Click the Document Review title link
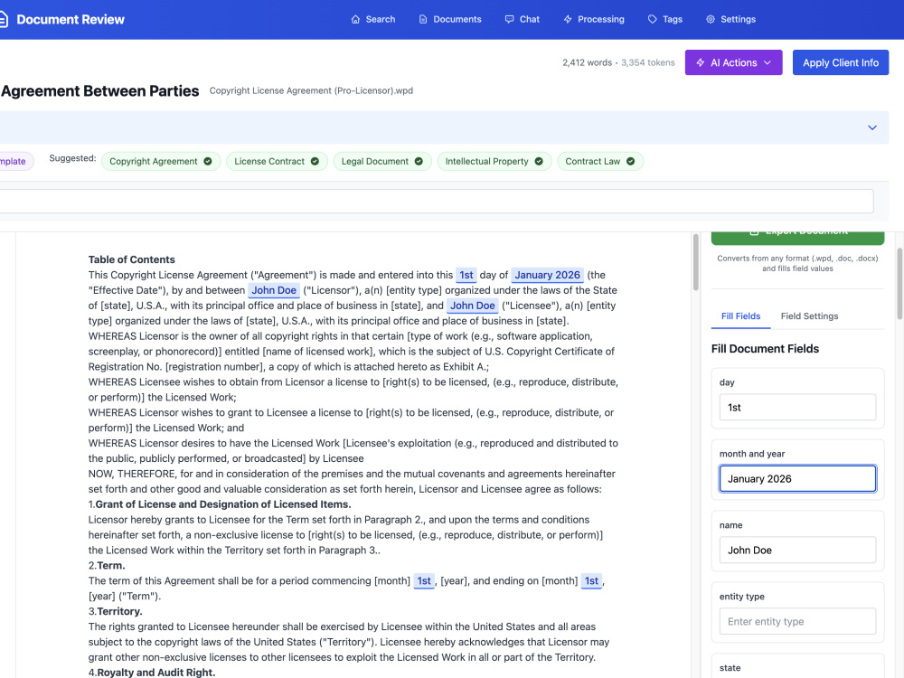Image resolution: width=904 pixels, height=678 pixels. (71, 20)
